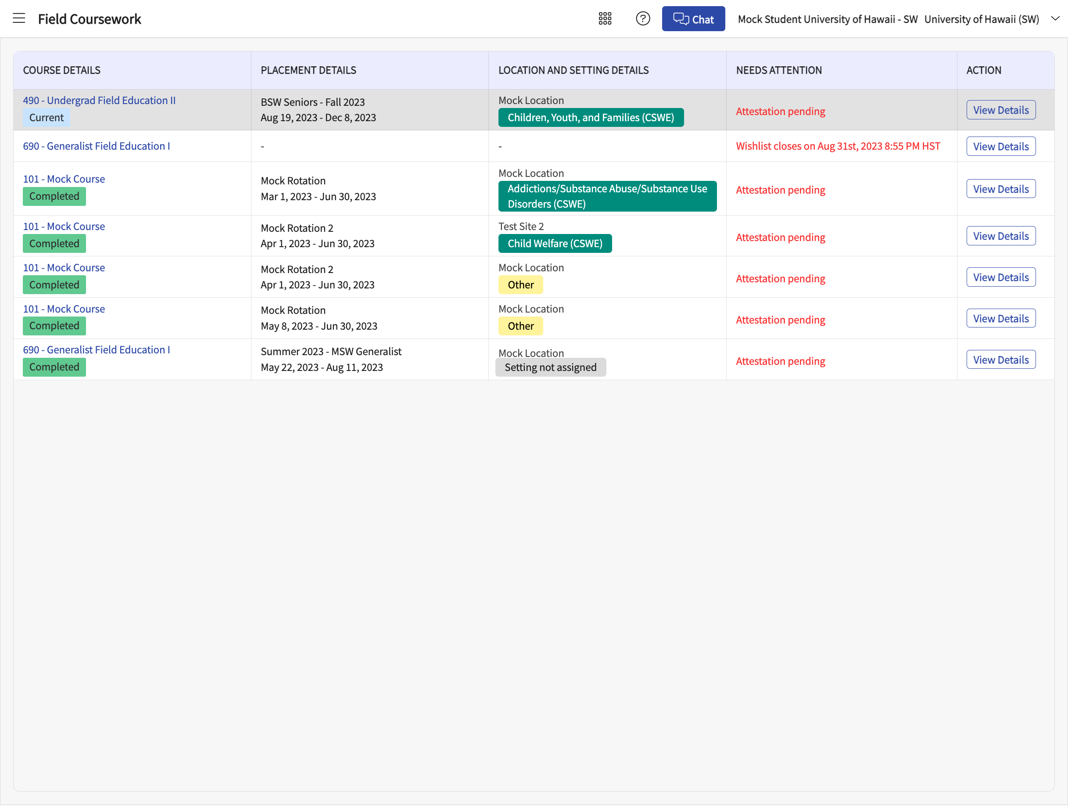This screenshot has height=806, width=1068.
Task: Click Addictions/Substance Abuse/Substance Use Disorders tag
Action: [607, 196]
